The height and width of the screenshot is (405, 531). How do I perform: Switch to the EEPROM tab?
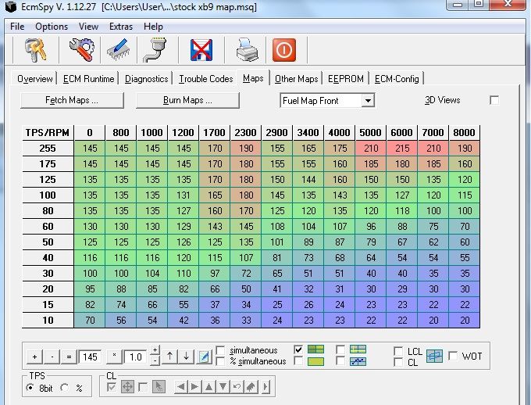point(345,79)
